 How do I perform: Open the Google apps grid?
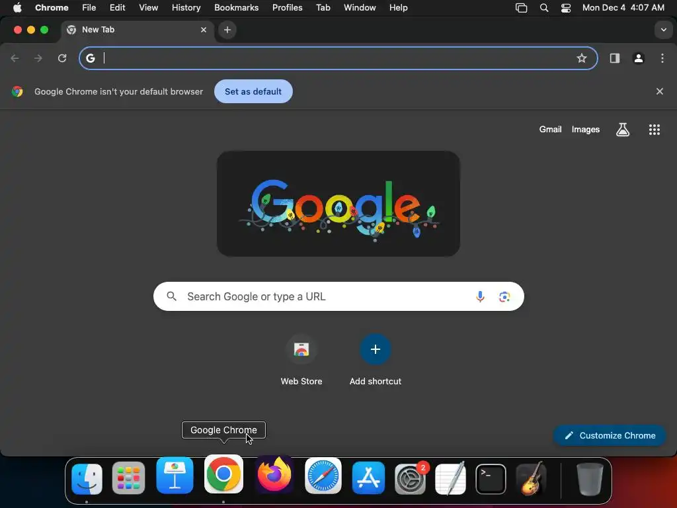(654, 130)
